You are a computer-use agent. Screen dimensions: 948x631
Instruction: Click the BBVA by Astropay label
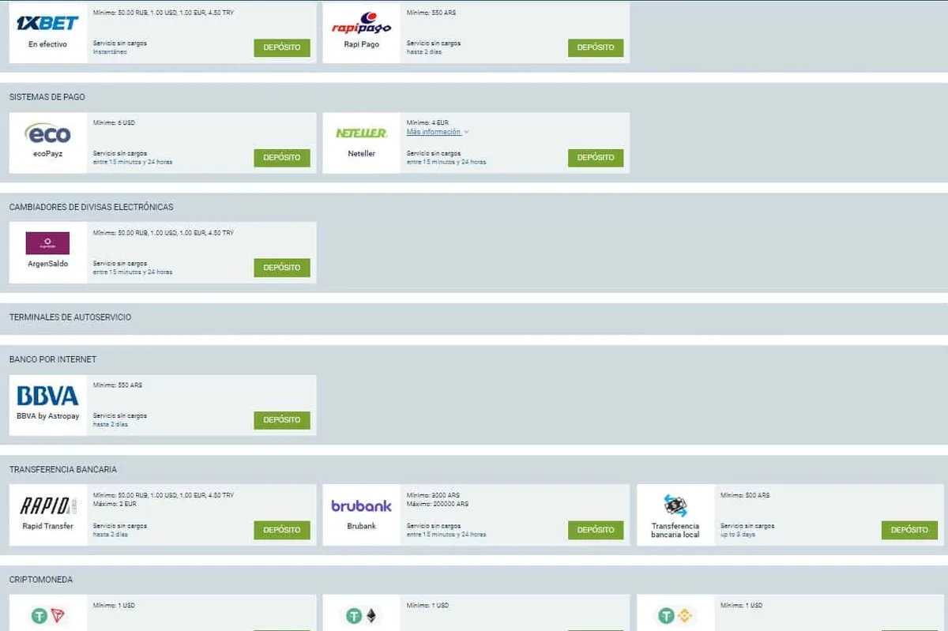click(x=47, y=416)
